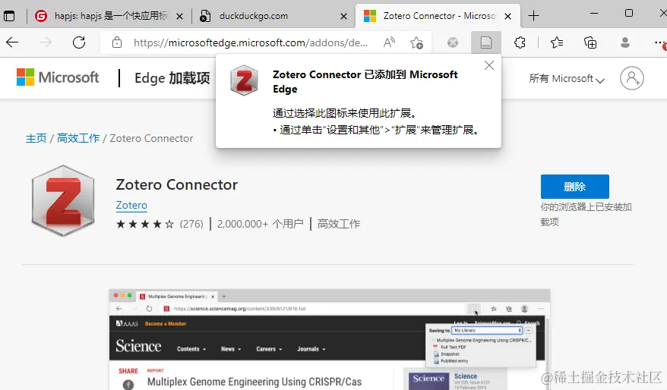
Task: Click the Zotero icon in the popup
Action: pyautogui.click(x=244, y=80)
